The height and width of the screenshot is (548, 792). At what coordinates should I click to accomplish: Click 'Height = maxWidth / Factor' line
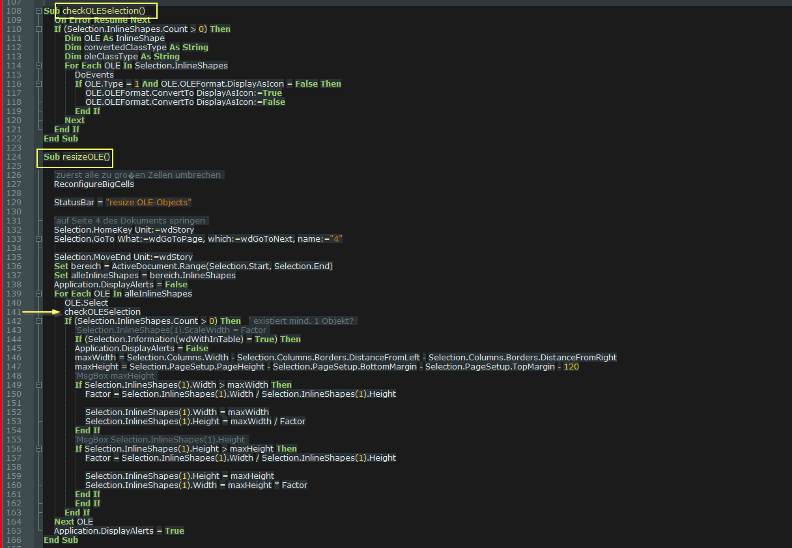(195, 422)
